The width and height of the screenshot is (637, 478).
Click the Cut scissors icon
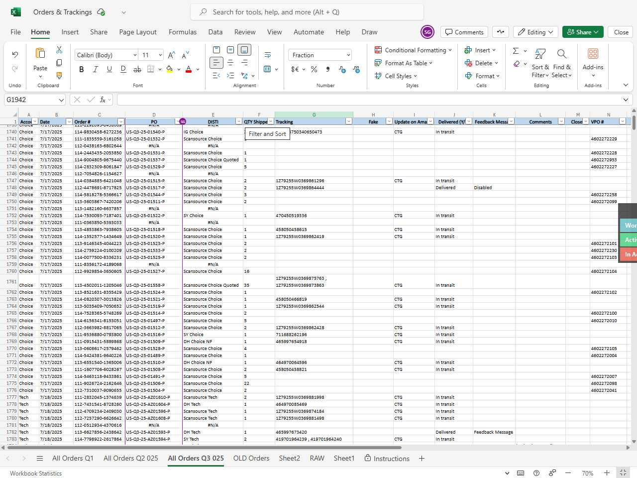click(59, 50)
